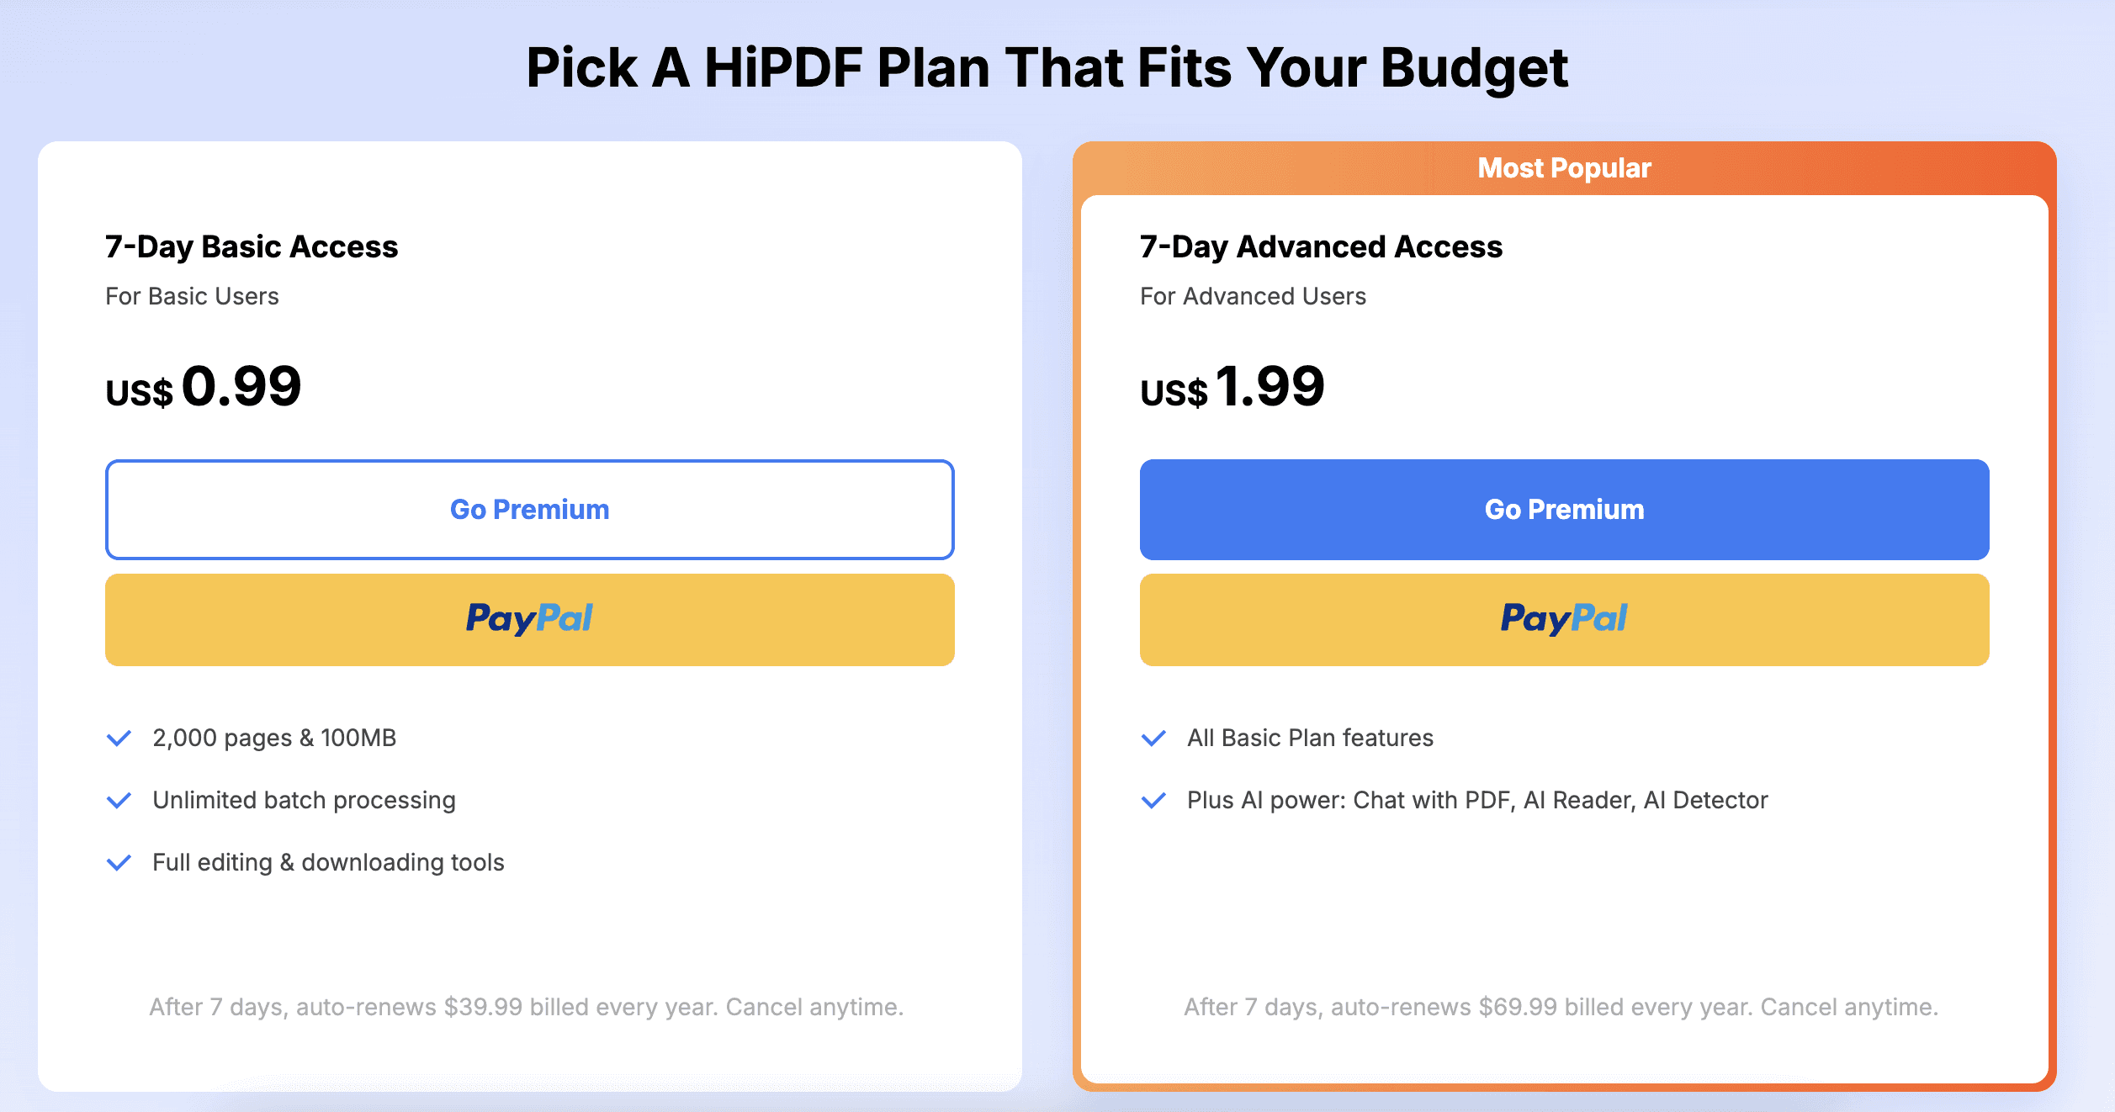Click the PayPal logo on the Advanced plan
2115x1112 pixels.
click(x=1563, y=619)
